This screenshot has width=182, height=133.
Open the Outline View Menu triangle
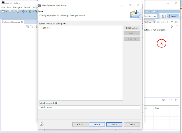[x=177, y=26]
